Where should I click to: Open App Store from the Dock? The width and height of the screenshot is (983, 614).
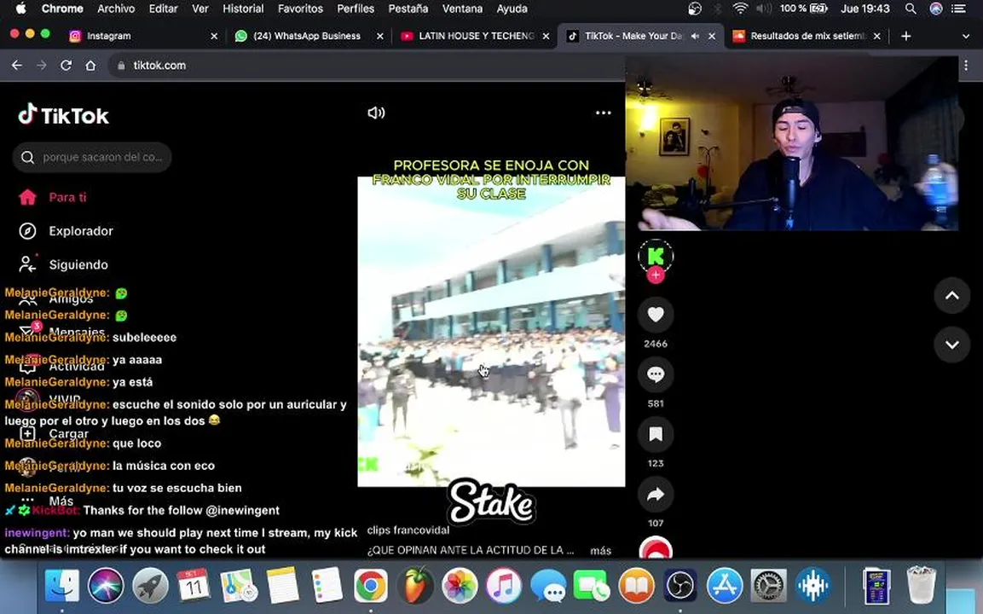tap(724, 586)
